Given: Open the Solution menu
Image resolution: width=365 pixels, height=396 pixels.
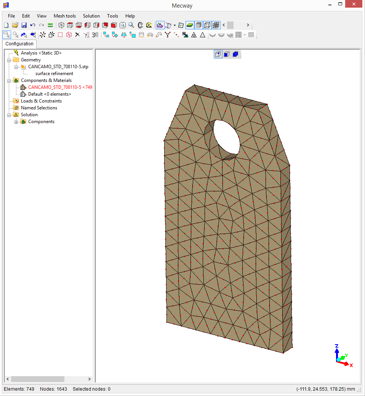Looking at the screenshot, I should click(x=91, y=16).
